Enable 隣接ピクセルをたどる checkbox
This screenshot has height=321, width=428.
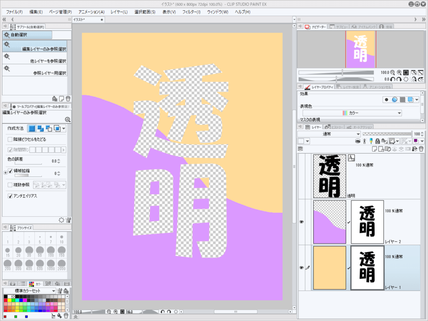(x=10, y=139)
